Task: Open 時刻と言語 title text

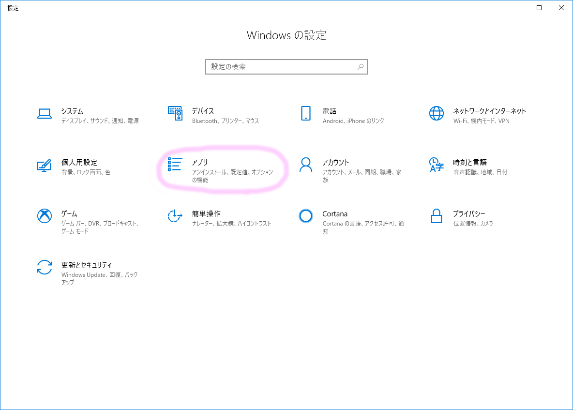Action: [470, 163]
